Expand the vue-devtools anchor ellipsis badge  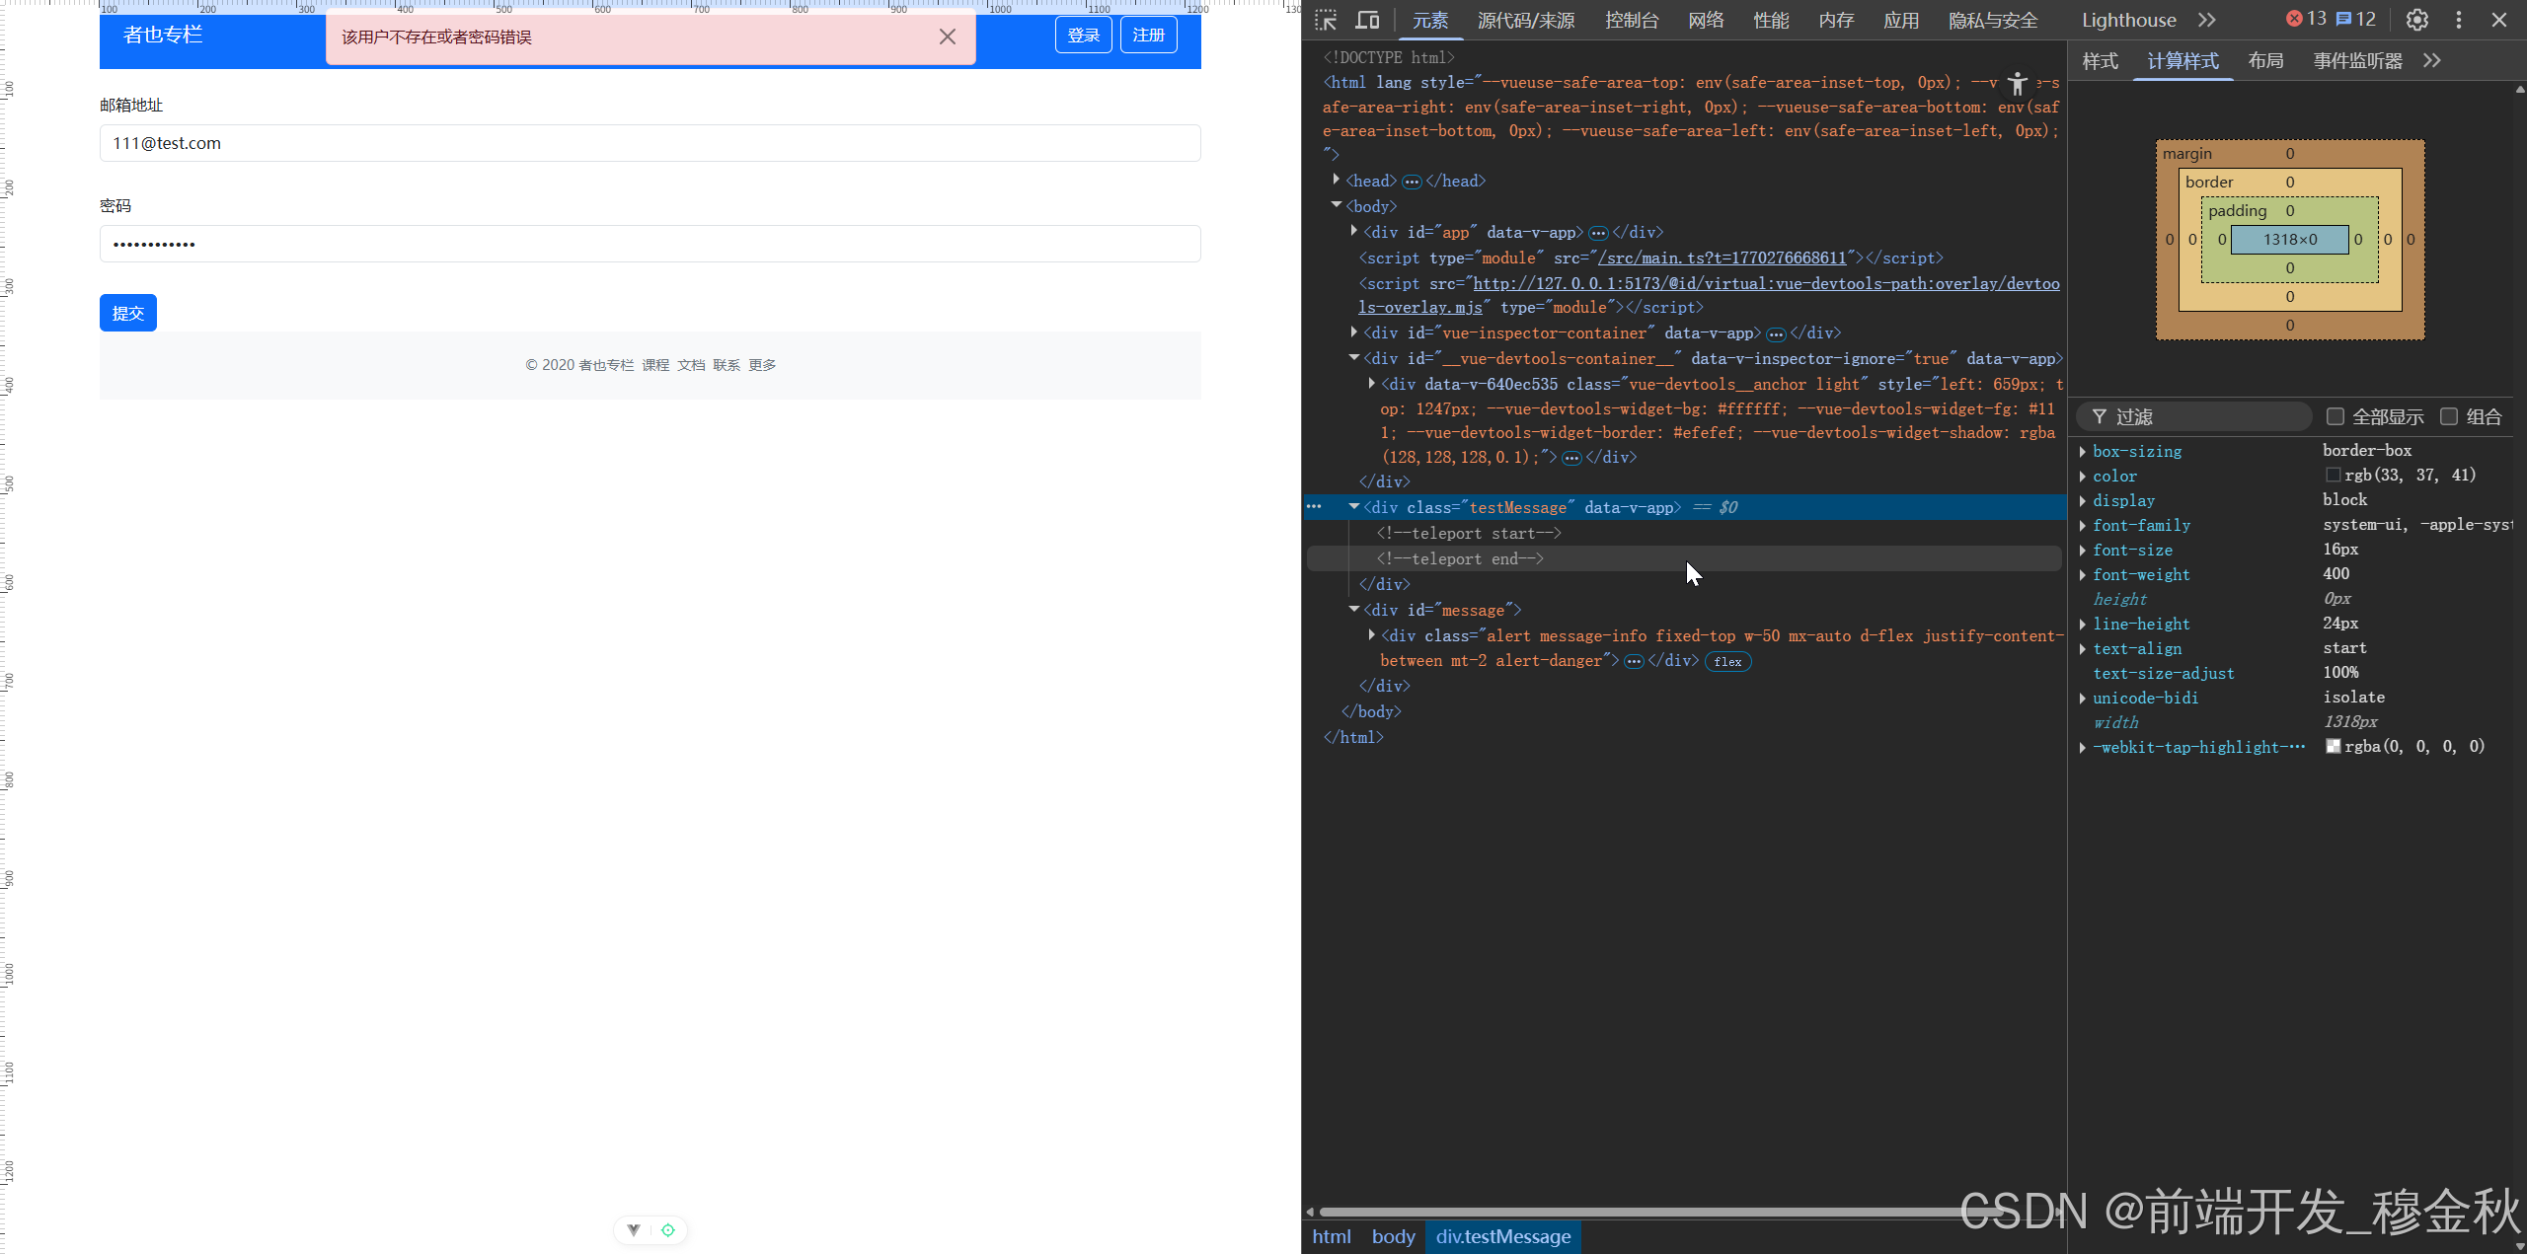point(1571,458)
